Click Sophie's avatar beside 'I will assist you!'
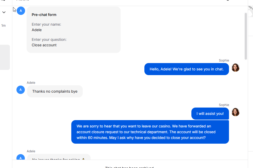This screenshot has height=168, width=253. [235, 112]
